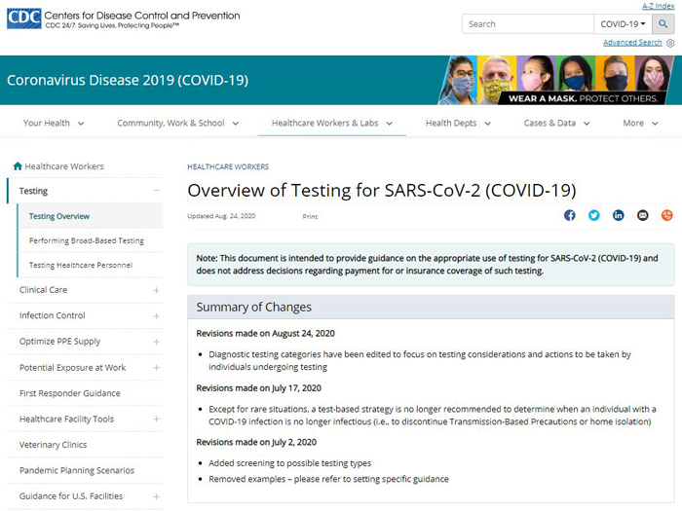The image size is (682, 511).
Task: Click the Print link
Action: coord(310,216)
